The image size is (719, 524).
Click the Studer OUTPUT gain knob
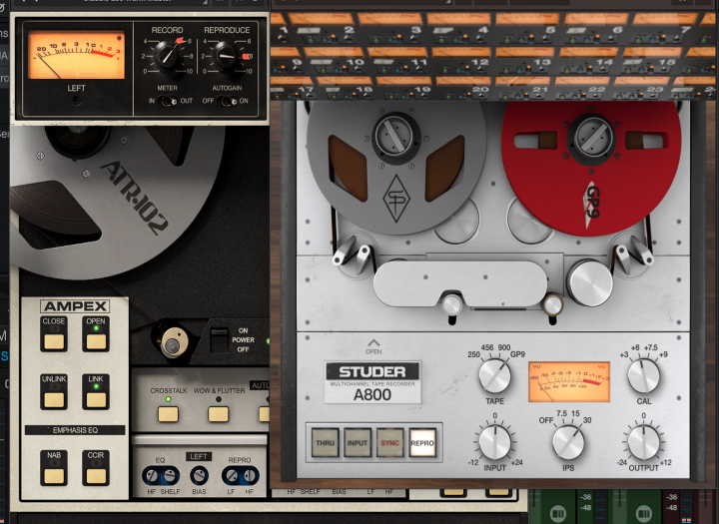643,439
